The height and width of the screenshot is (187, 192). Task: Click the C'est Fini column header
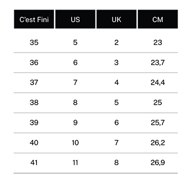(x=34, y=19)
